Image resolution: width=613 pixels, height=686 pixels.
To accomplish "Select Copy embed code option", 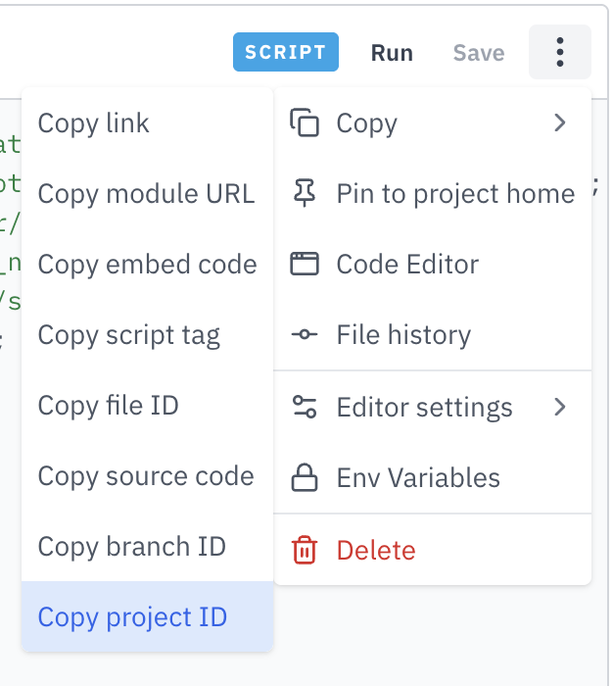I will [x=147, y=265].
